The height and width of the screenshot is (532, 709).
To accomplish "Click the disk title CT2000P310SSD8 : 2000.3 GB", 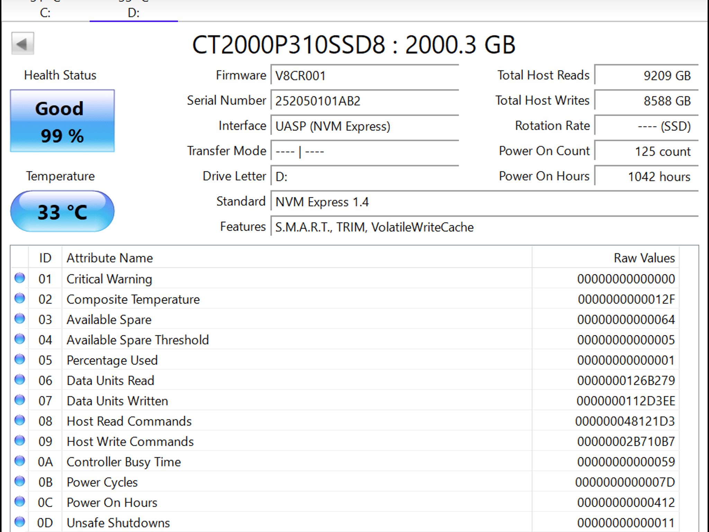I will pyautogui.click(x=354, y=44).
